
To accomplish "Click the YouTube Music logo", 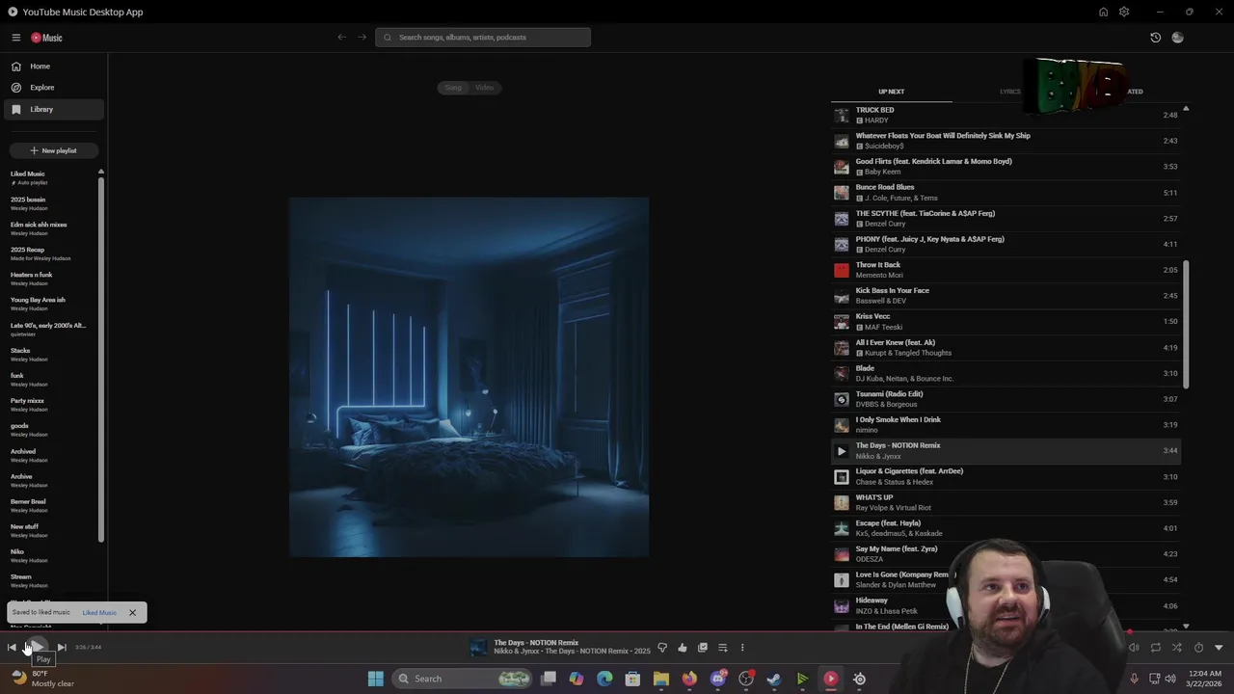I will pos(46,38).
